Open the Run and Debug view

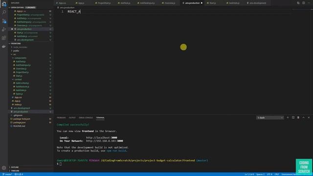pos(4,29)
